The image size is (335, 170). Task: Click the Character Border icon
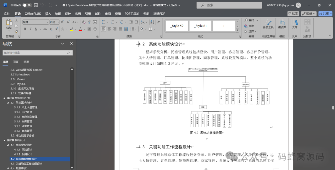coord(95,22)
